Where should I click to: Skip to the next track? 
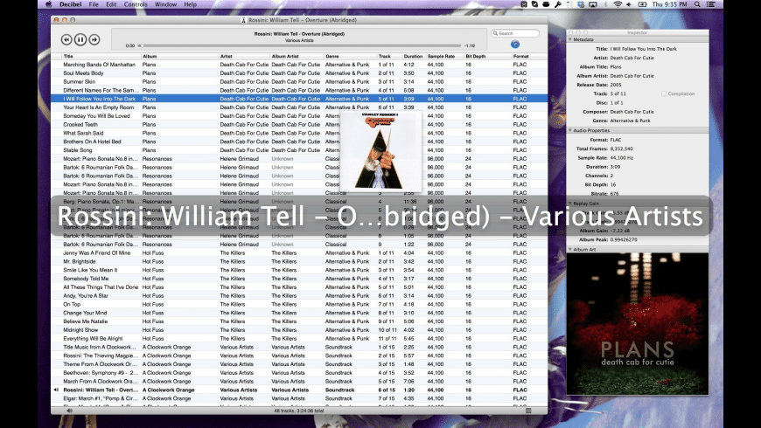(x=94, y=40)
